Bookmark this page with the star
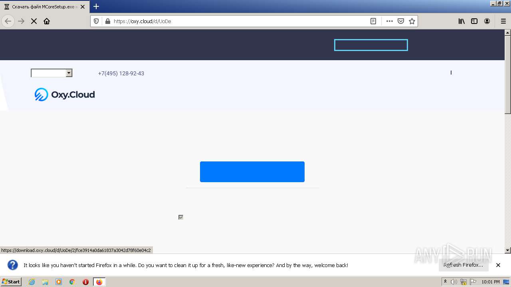 tap(412, 21)
